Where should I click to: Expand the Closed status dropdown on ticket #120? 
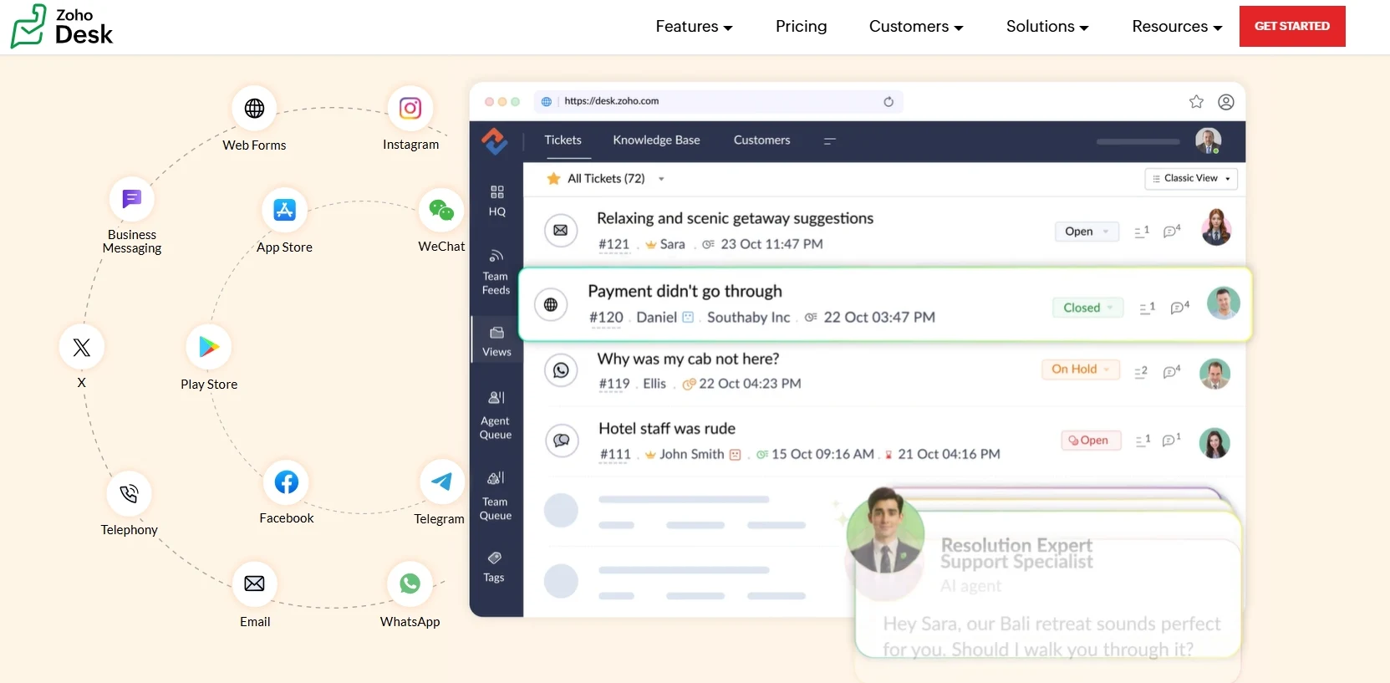point(1087,308)
